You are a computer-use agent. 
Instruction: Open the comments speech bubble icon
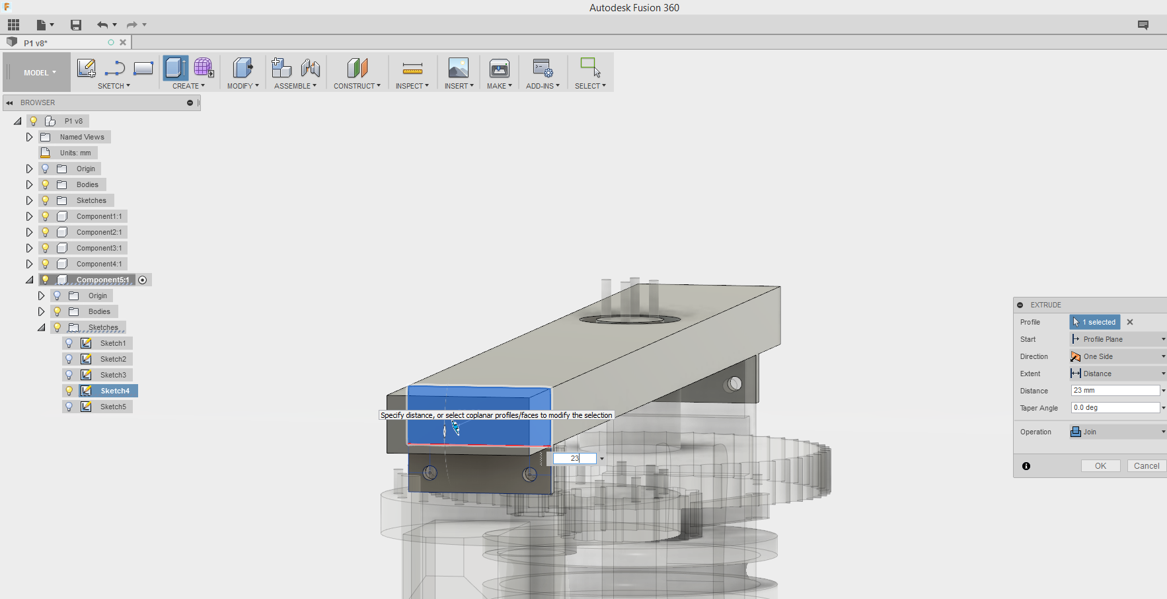[x=1143, y=25]
